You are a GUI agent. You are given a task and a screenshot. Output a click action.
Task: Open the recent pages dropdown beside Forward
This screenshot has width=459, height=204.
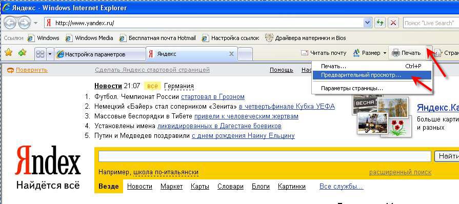[35, 23]
